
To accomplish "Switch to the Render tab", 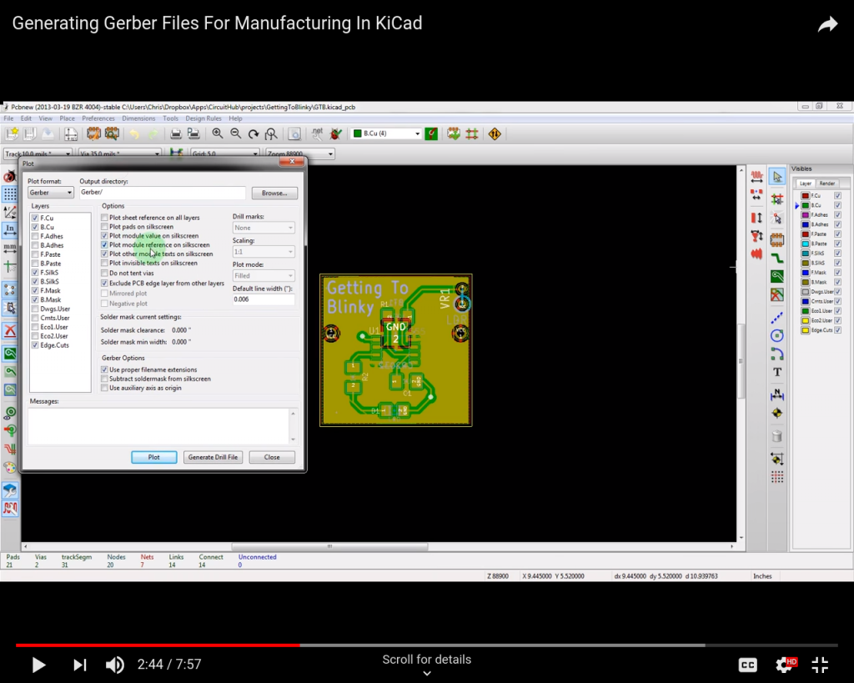I will tap(827, 183).
